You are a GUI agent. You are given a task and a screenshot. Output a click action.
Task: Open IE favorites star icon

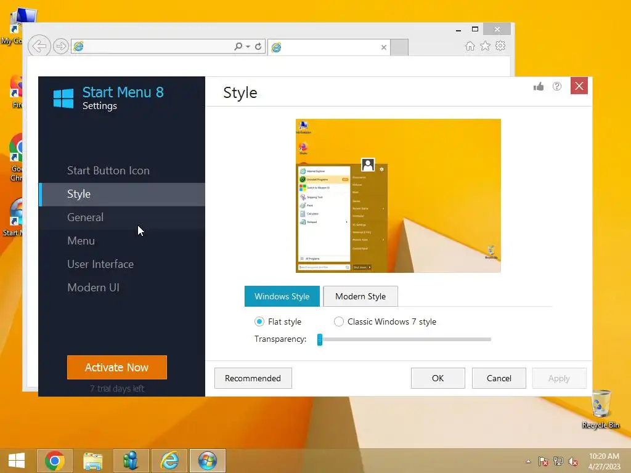(486, 46)
